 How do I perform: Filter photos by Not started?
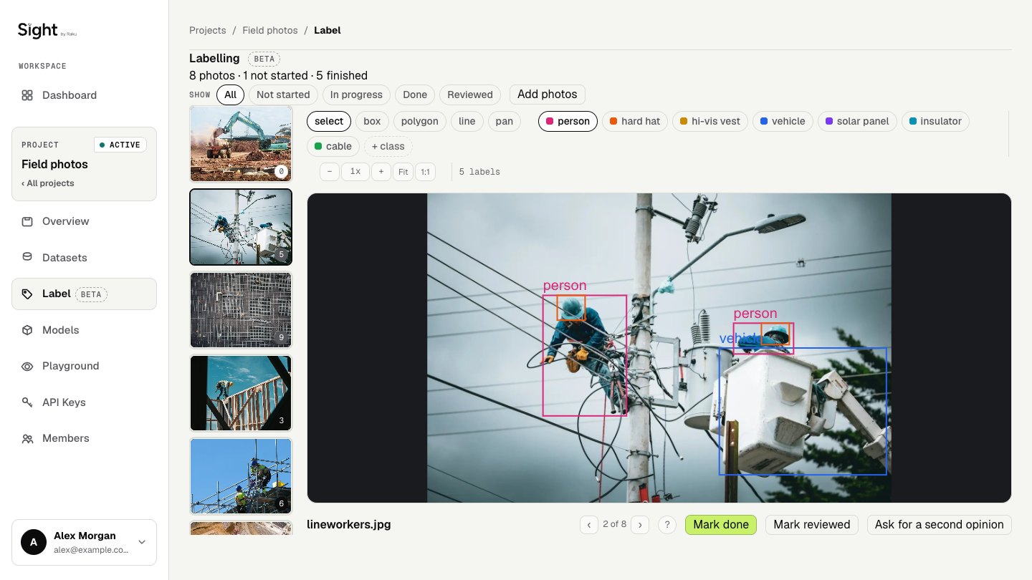(x=283, y=95)
